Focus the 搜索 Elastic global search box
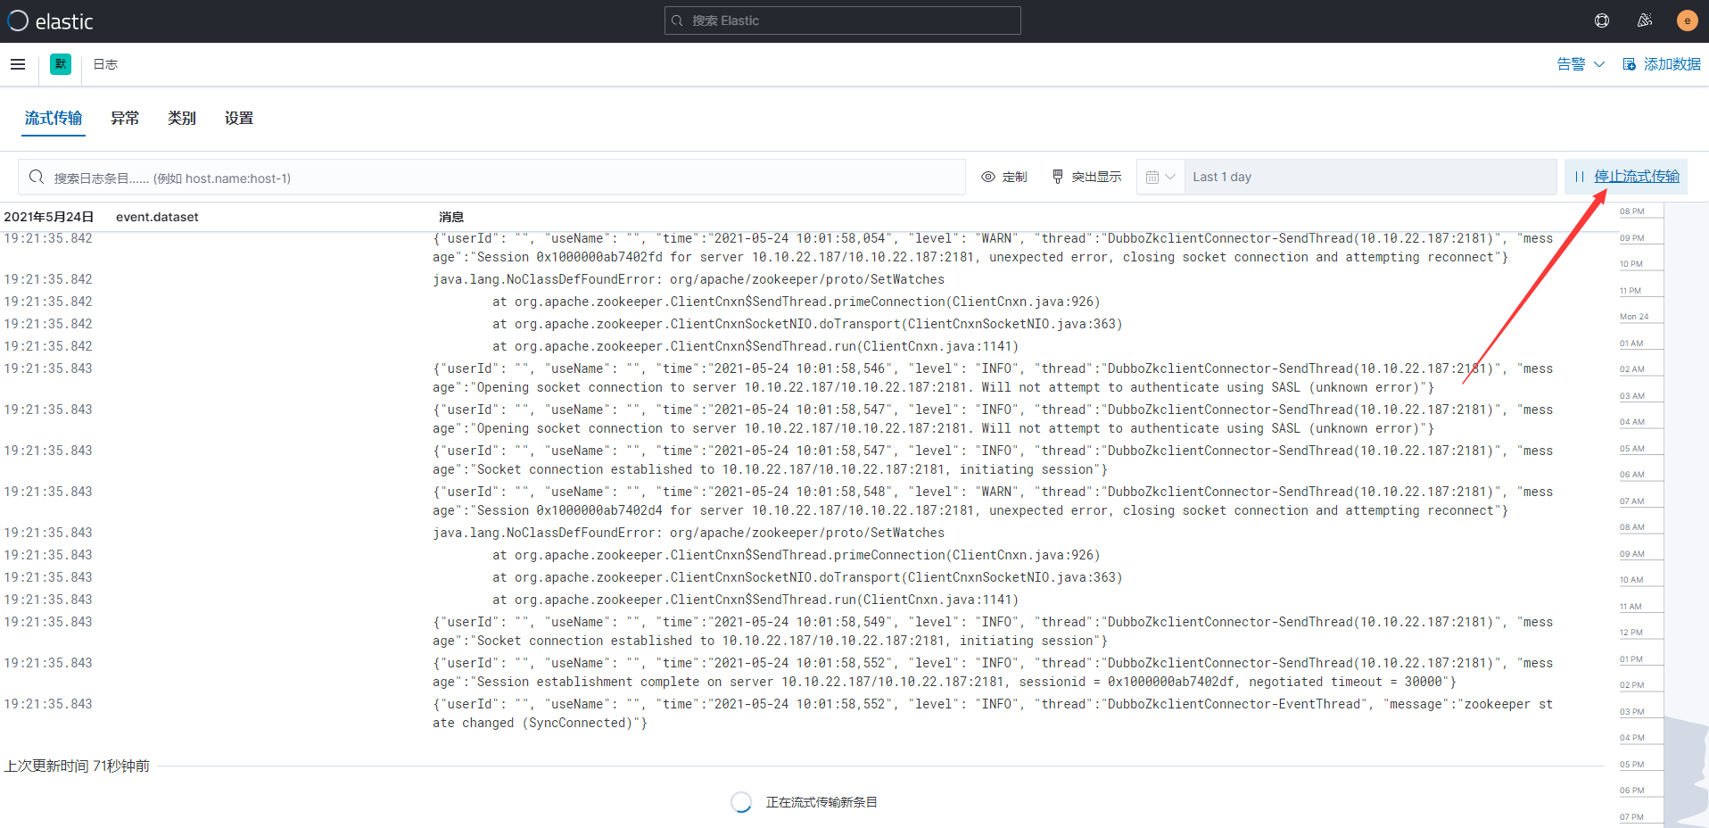The width and height of the screenshot is (1709, 828). click(843, 21)
